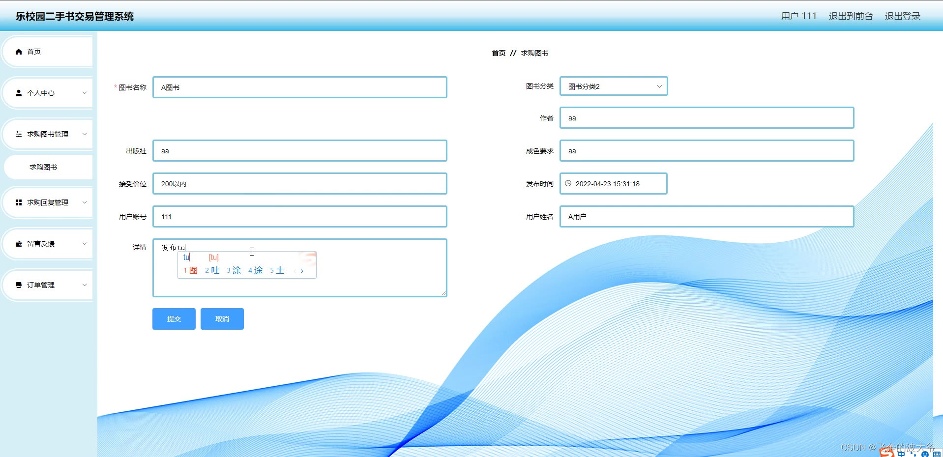Click into the 出版社 input field
Image resolution: width=943 pixels, height=457 pixels.
point(300,151)
